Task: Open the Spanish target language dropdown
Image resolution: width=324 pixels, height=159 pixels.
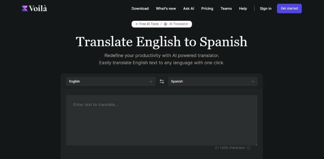Action: pyautogui.click(x=212, y=82)
